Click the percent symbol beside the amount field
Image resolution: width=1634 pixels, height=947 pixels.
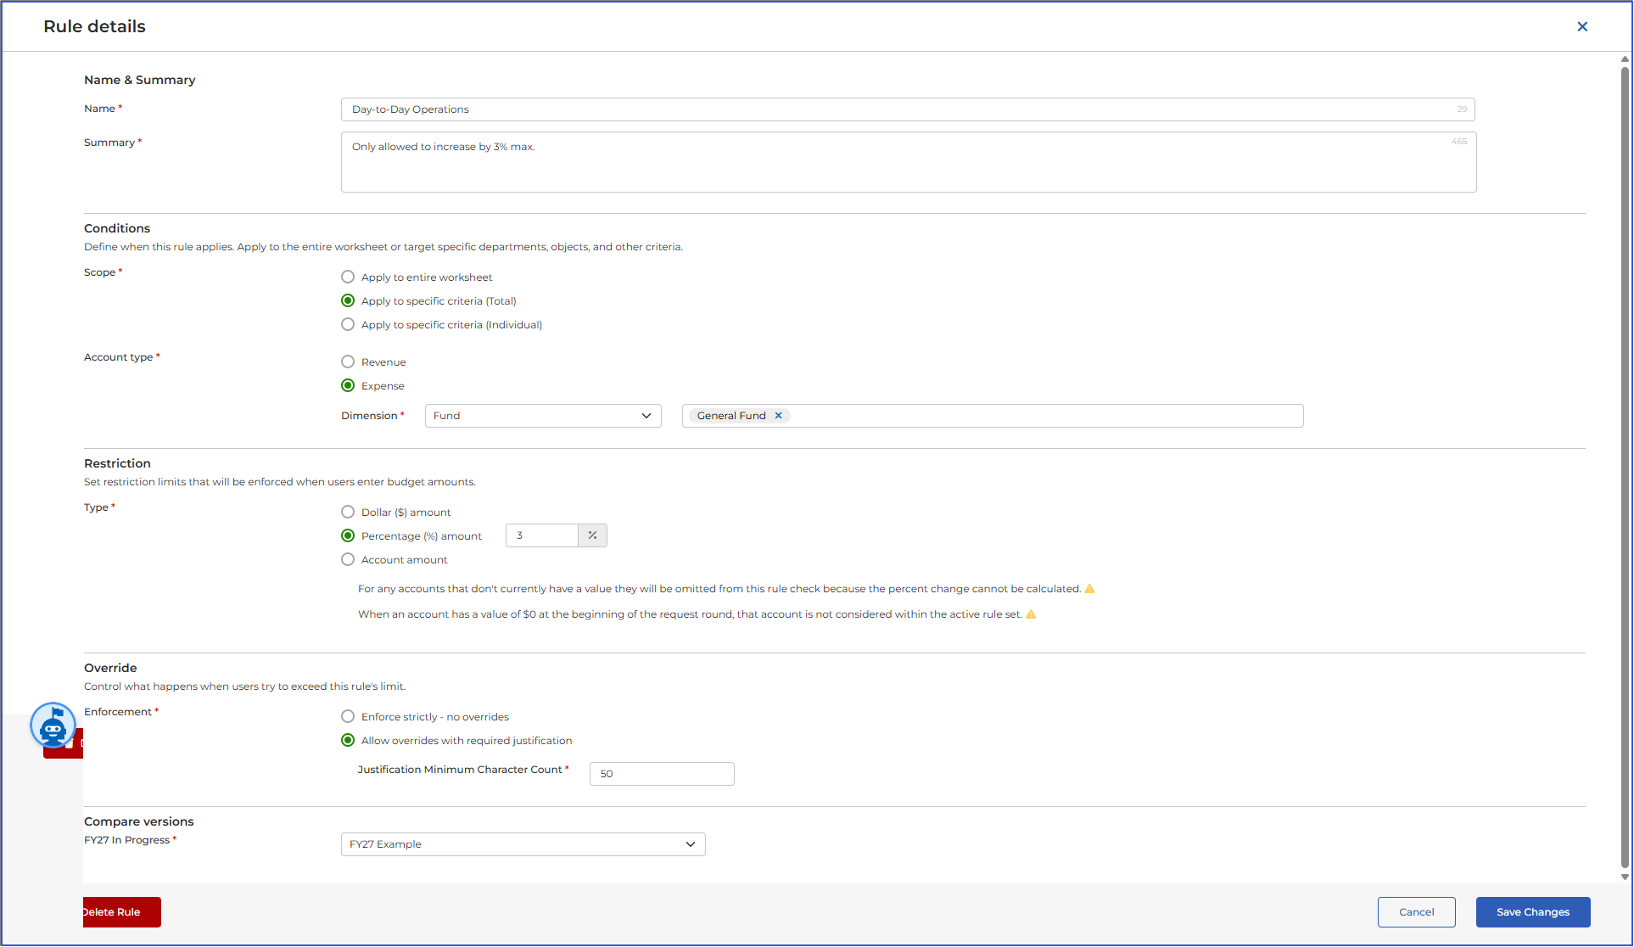(592, 535)
